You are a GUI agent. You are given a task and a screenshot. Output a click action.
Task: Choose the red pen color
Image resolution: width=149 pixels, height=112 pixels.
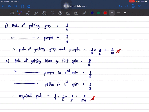(105, 13)
